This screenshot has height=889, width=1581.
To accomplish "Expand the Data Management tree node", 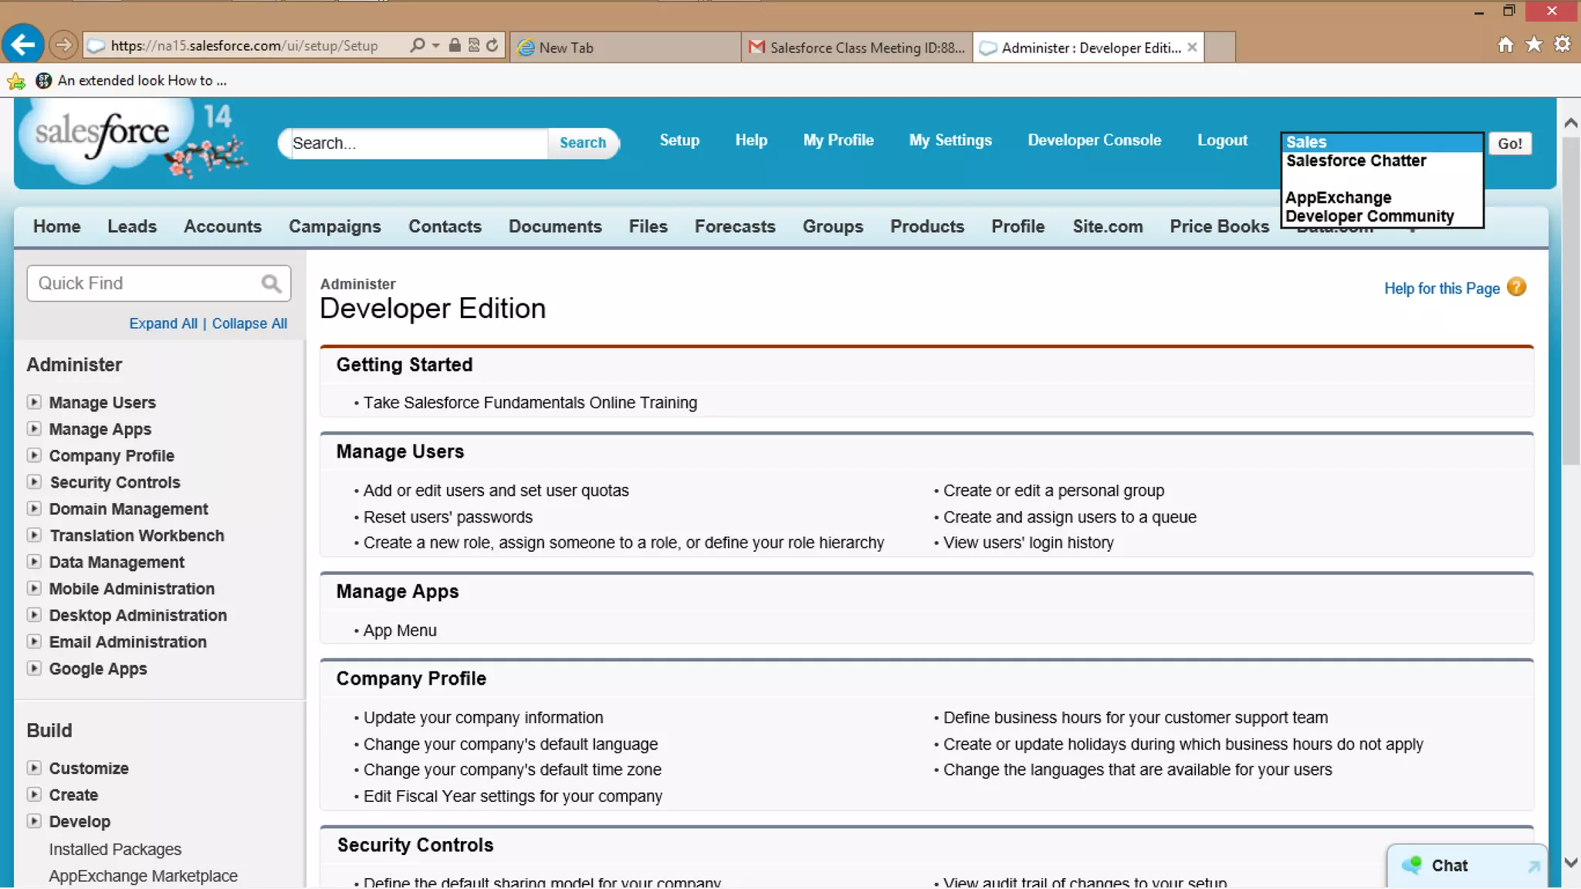I will coord(34,562).
